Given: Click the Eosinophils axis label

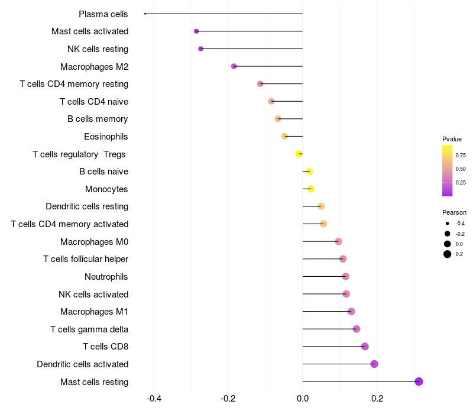Looking at the screenshot, I should pyautogui.click(x=106, y=137).
